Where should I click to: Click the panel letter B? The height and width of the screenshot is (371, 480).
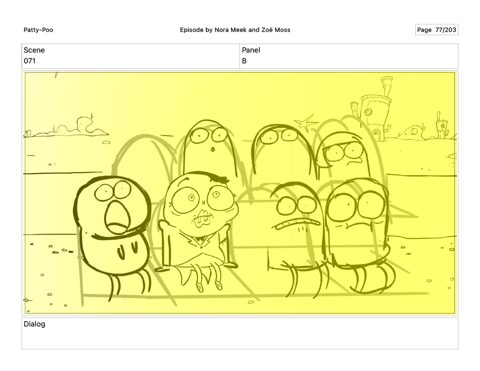244,61
